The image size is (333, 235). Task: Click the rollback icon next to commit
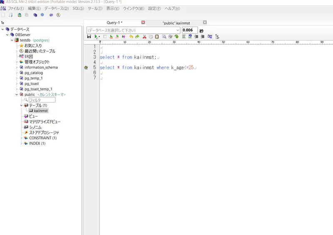pyautogui.click(x=117, y=37)
